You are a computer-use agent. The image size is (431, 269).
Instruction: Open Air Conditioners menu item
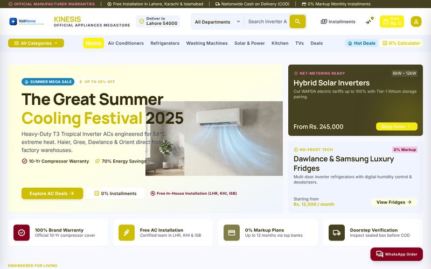click(x=126, y=43)
